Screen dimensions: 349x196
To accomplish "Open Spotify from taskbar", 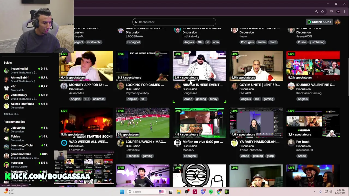I will point(211,192).
